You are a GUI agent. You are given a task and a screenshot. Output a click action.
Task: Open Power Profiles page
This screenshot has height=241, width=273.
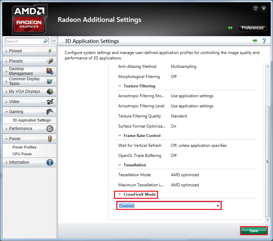[x=24, y=147]
